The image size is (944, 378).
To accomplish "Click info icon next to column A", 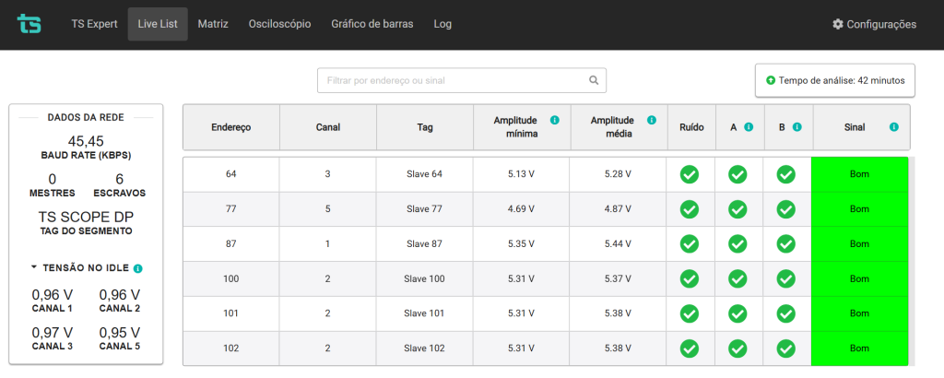I will pyautogui.click(x=749, y=127).
